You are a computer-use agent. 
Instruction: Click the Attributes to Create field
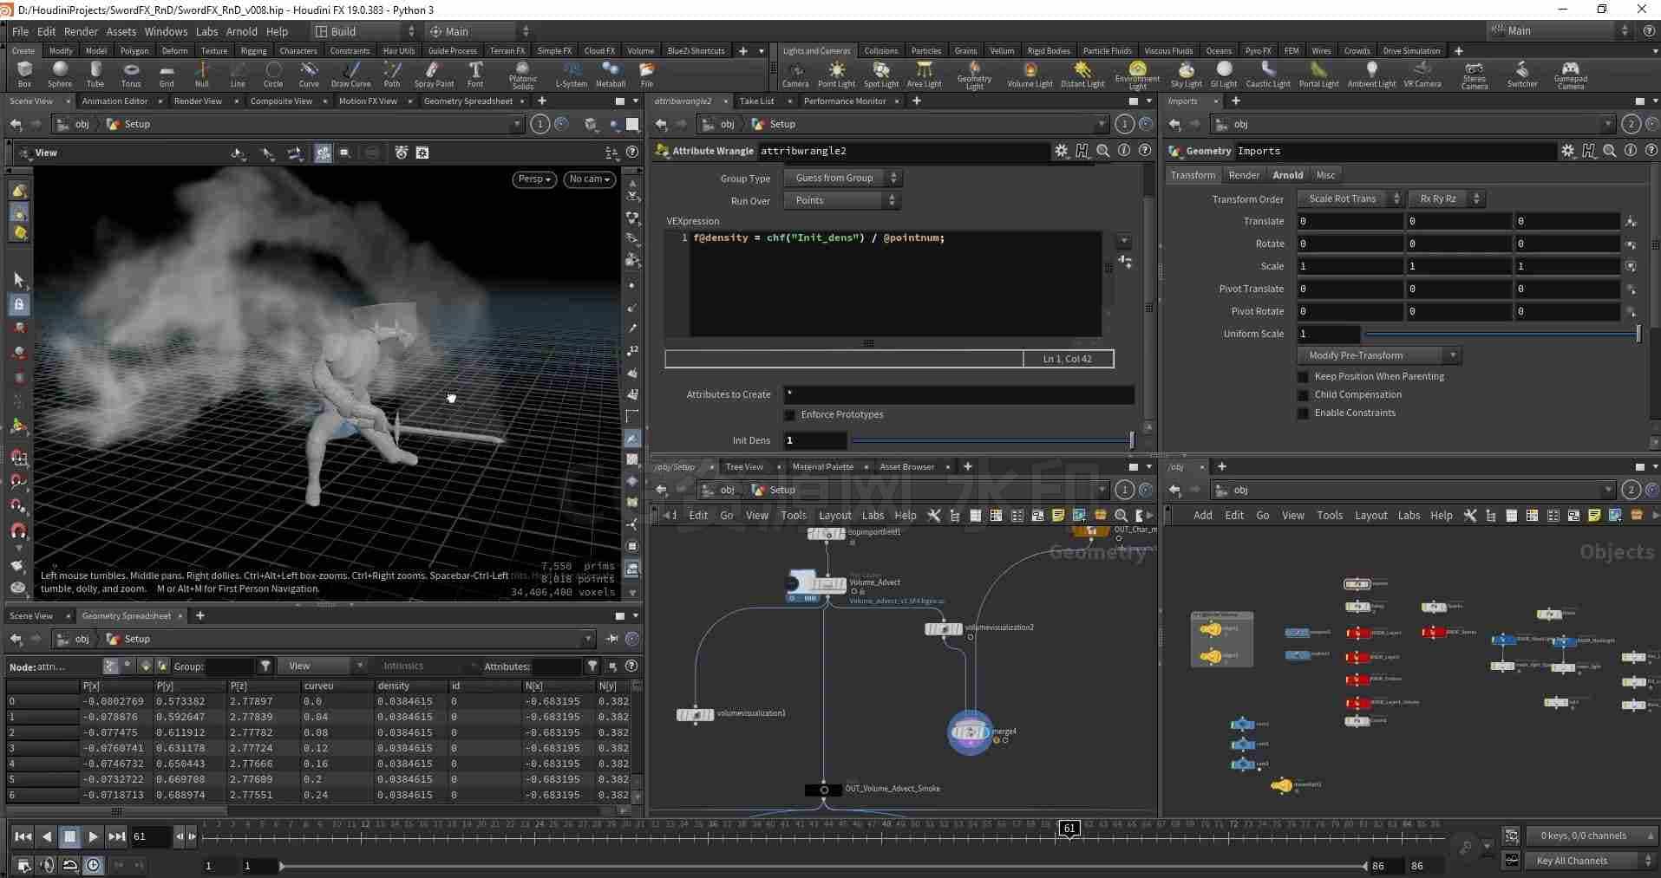[958, 394]
